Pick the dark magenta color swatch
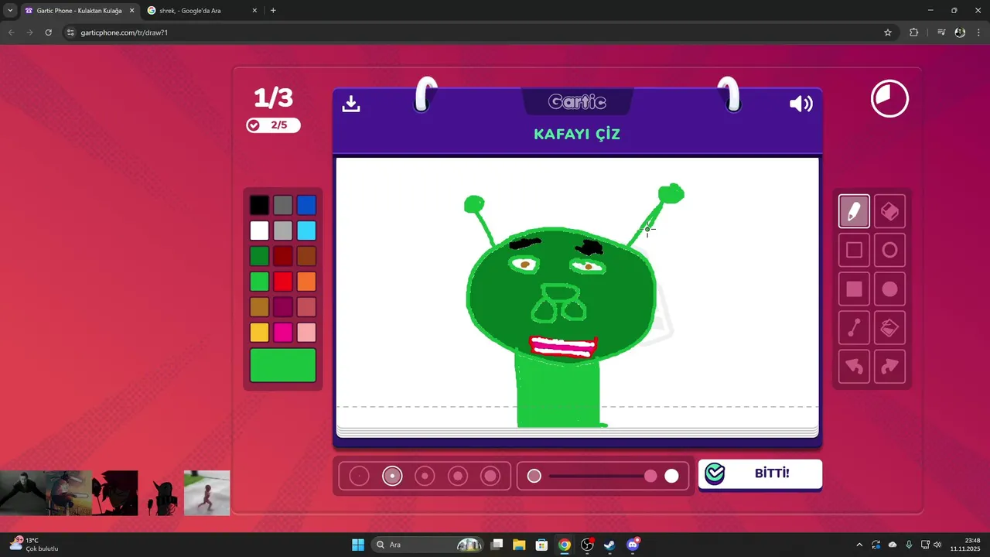Screen dimensions: 990x557 [283, 307]
